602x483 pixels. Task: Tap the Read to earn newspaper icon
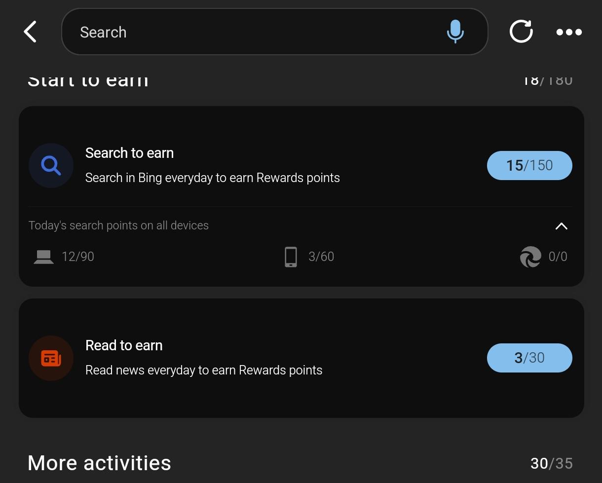click(51, 358)
